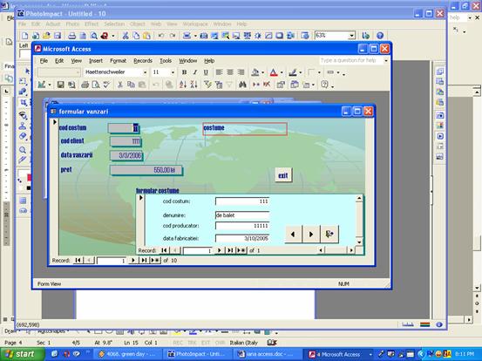Click the subform vertical scrollbar down arrow
Image resolution: width=482 pixels, height=361 pixels.
pyautogui.click(x=359, y=242)
